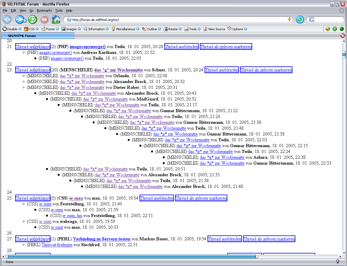Hide the Wochenmitte thread with Thread ausblenden

pyautogui.click(x=222, y=70)
